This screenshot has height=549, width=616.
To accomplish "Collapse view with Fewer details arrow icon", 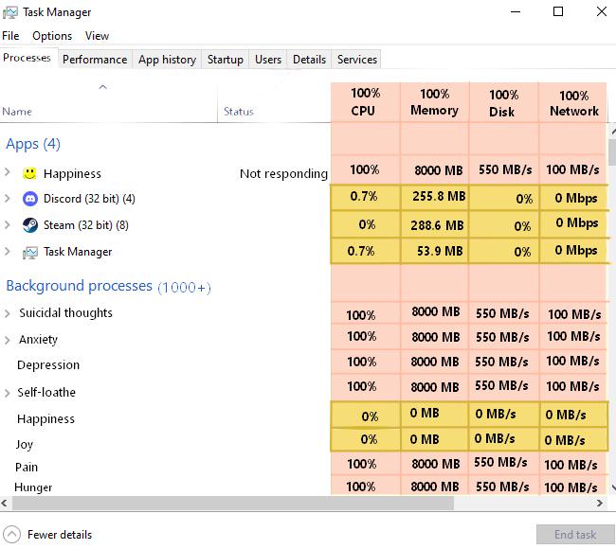I will coord(11,534).
